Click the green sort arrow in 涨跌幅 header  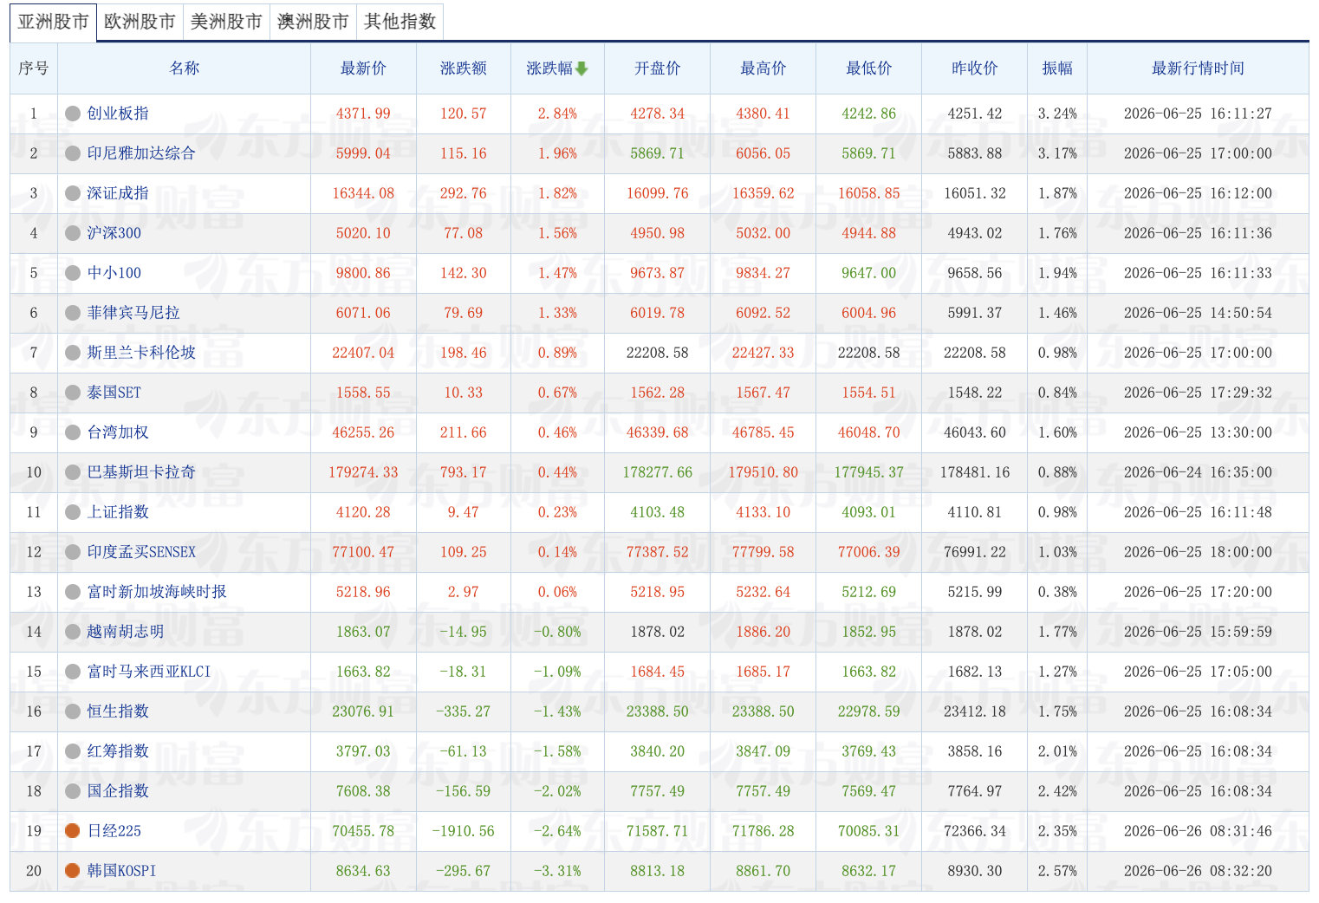click(582, 68)
